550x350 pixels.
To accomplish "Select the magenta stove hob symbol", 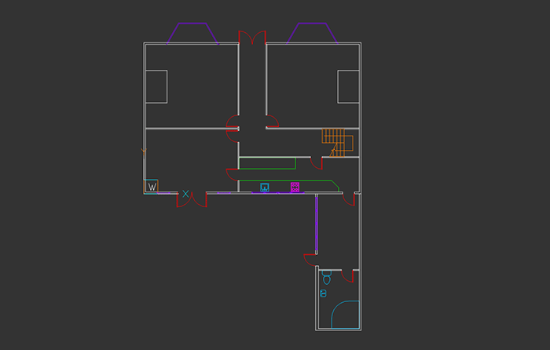I will [x=295, y=187].
